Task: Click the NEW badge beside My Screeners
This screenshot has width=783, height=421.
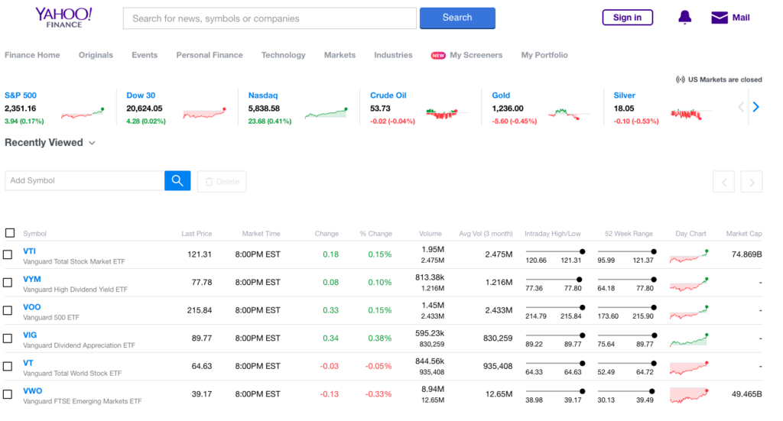Action: [438, 55]
